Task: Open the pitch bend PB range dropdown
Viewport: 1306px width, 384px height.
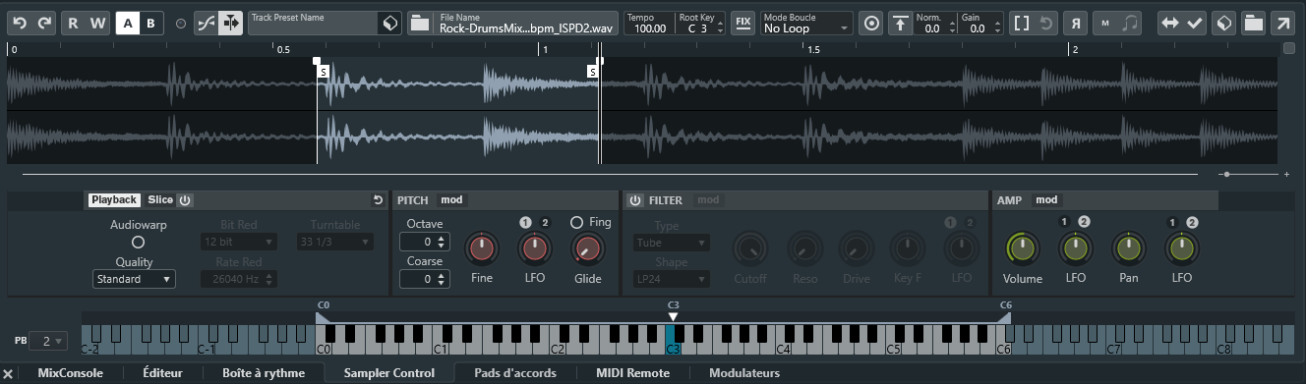Action: [x=47, y=341]
